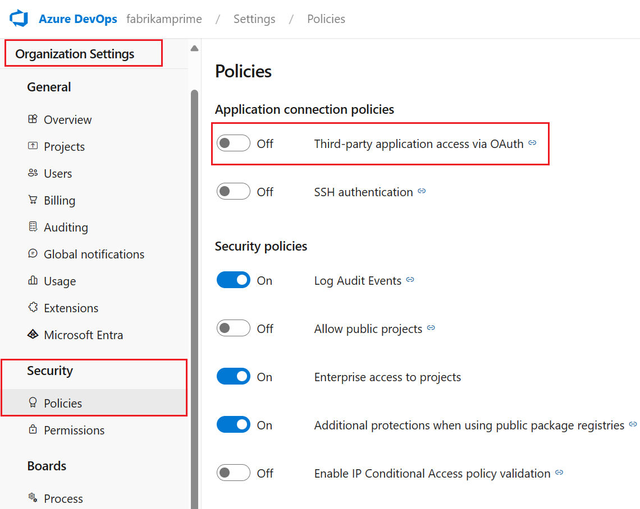Enable Third-party application access via OAuth toggle
This screenshot has width=640, height=509.
tap(234, 143)
